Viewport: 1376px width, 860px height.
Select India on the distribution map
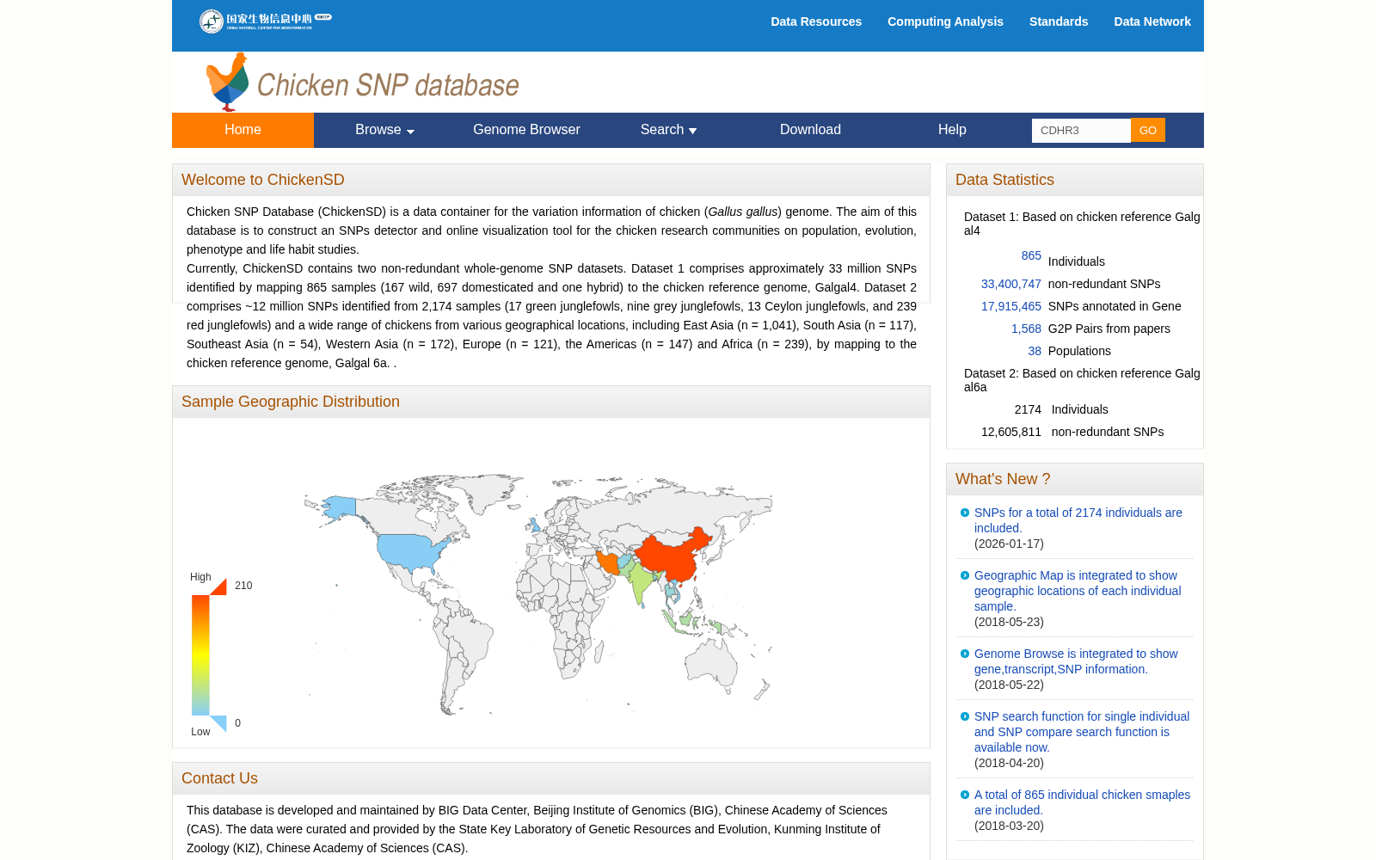tap(641, 582)
